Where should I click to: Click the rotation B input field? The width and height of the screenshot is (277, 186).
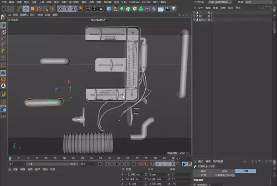tap(180, 184)
